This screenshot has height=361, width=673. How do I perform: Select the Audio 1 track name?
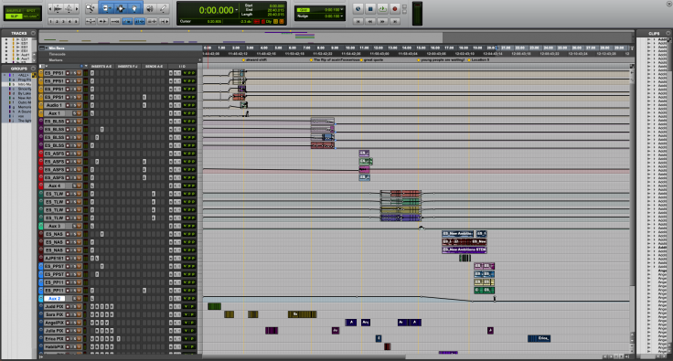tap(54, 105)
